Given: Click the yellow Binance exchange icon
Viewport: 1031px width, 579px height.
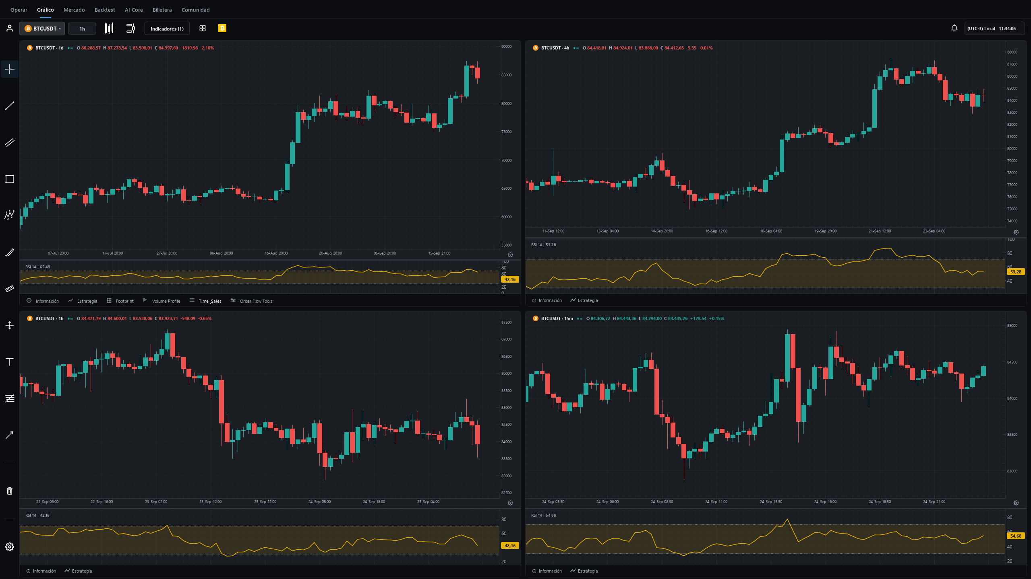Looking at the screenshot, I should (222, 28).
